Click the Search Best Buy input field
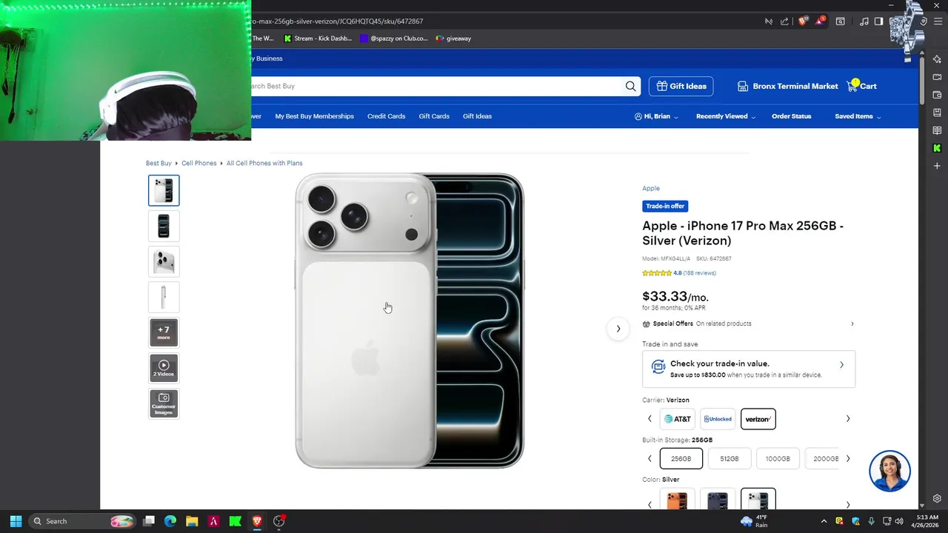Viewport: 948px width, 533px height. click(435, 86)
